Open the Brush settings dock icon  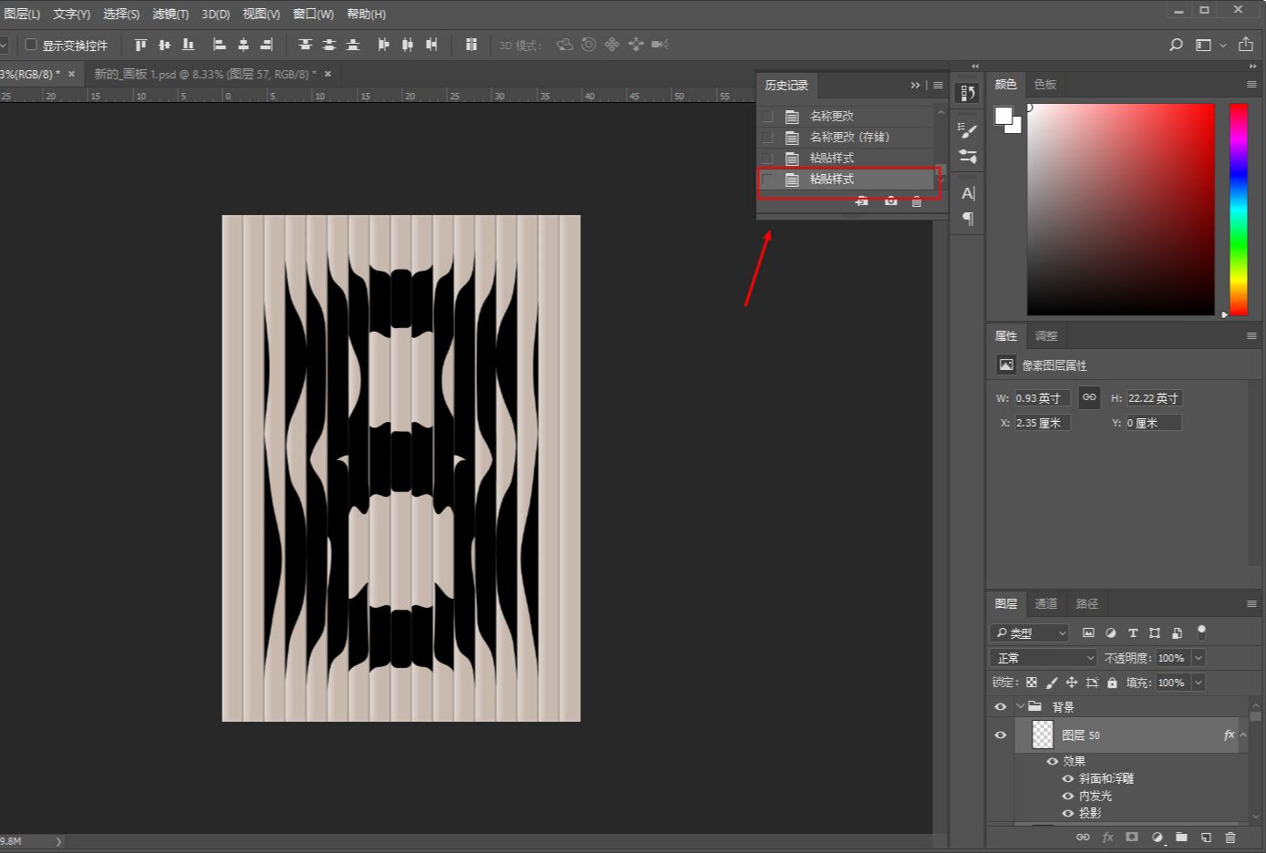pyautogui.click(x=968, y=156)
